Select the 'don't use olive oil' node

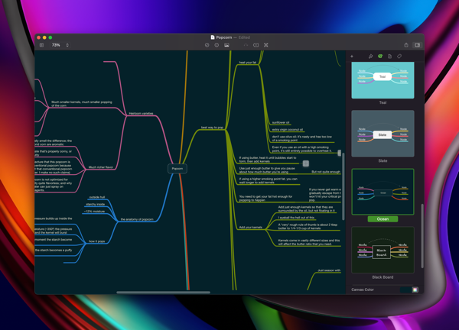302,138
